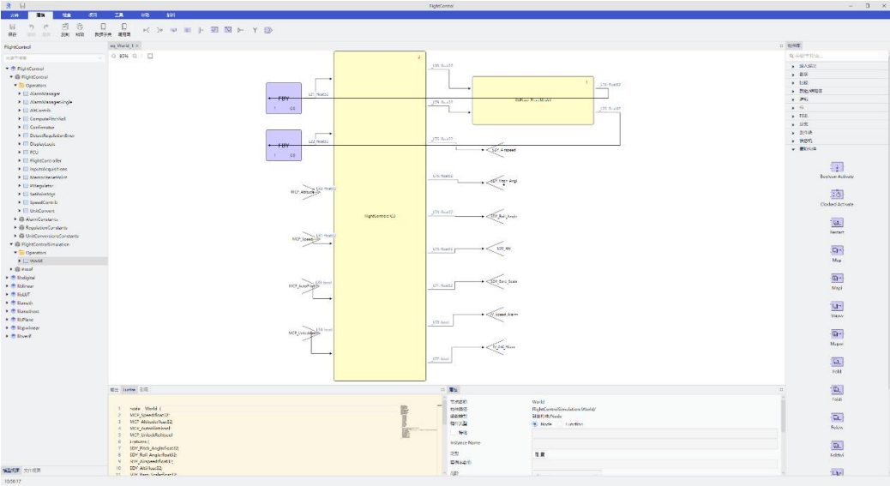Screen dimensions: 890x486
Task: Expand the FCU operator node
Action: (20, 152)
